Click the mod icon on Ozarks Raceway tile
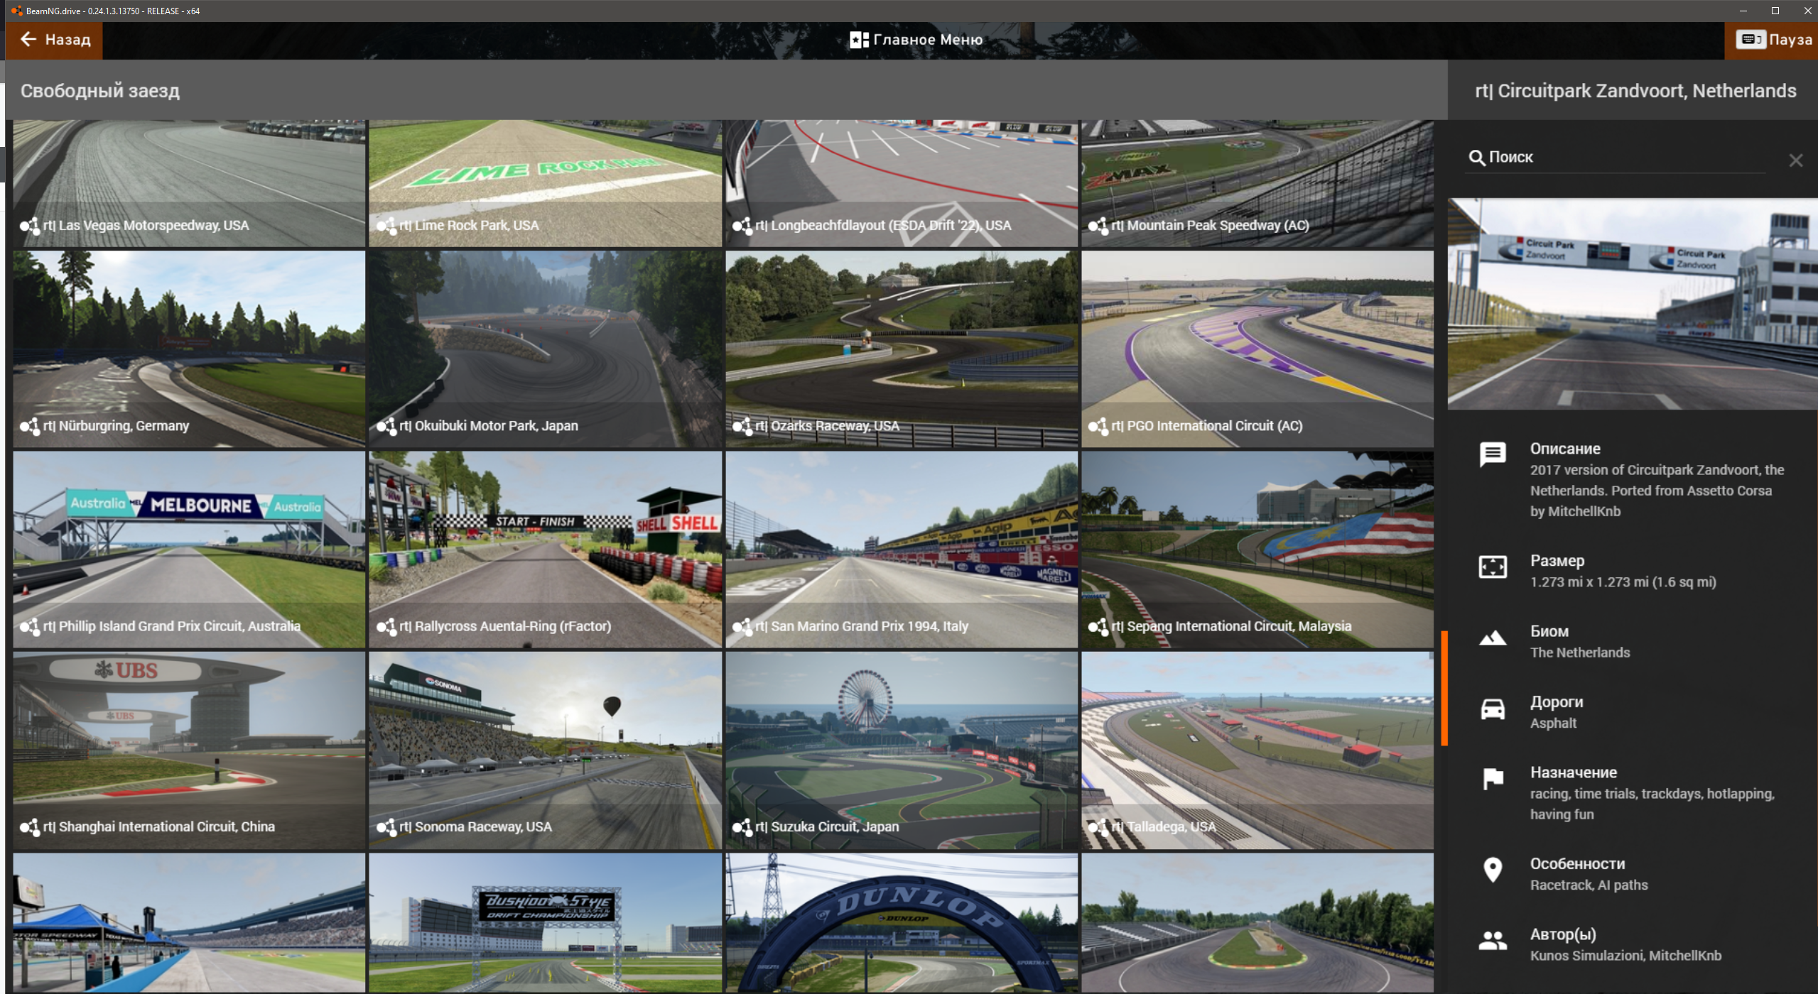The image size is (1818, 994). pyautogui.click(x=742, y=426)
